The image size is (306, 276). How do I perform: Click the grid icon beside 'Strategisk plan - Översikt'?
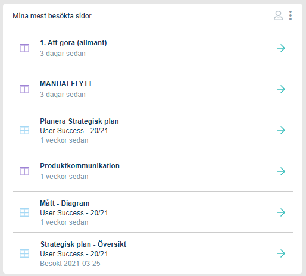point(24,253)
